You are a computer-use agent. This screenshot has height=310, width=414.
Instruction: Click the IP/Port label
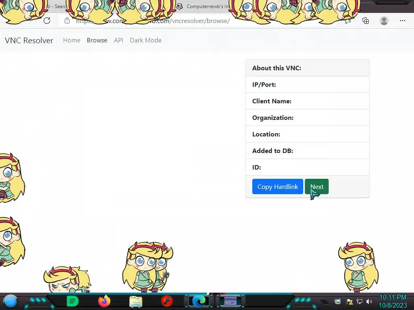point(264,85)
